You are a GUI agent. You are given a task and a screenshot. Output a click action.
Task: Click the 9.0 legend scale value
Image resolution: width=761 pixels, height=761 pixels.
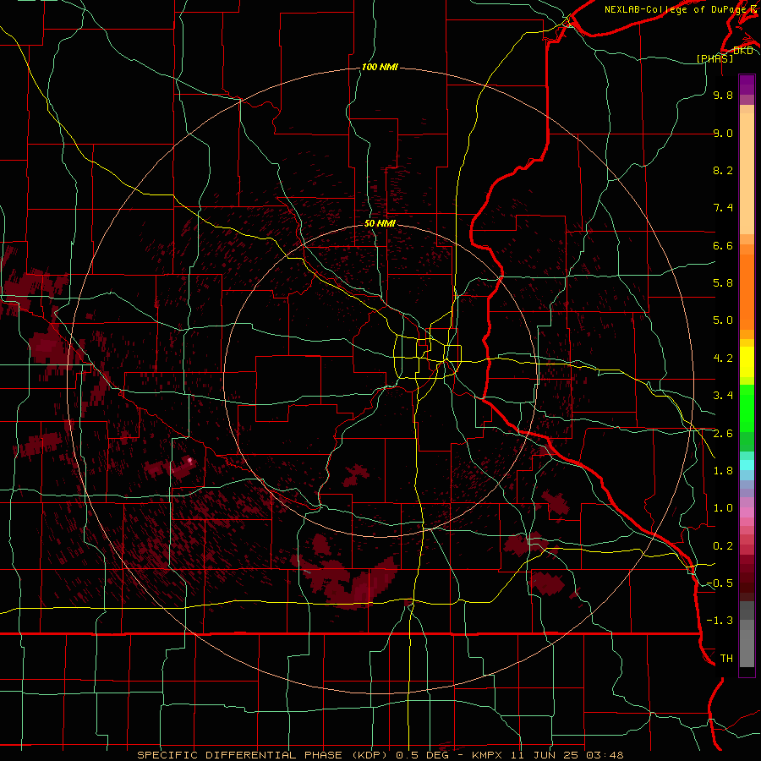(723, 133)
